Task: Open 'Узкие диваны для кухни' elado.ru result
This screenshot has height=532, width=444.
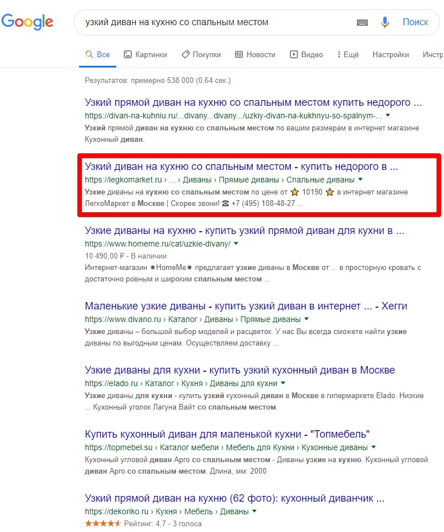Action: pos(240,370)
